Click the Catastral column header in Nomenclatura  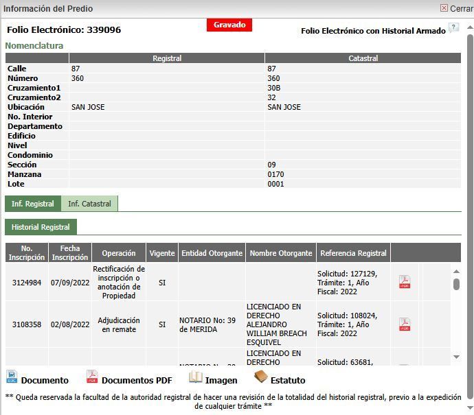(x=363, y=58)
